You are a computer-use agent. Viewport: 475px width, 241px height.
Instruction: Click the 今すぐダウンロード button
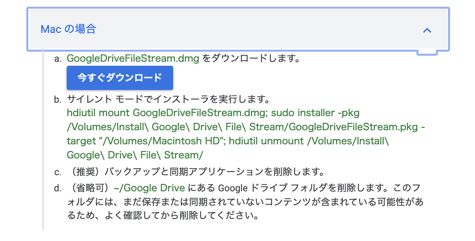[120, 78]
